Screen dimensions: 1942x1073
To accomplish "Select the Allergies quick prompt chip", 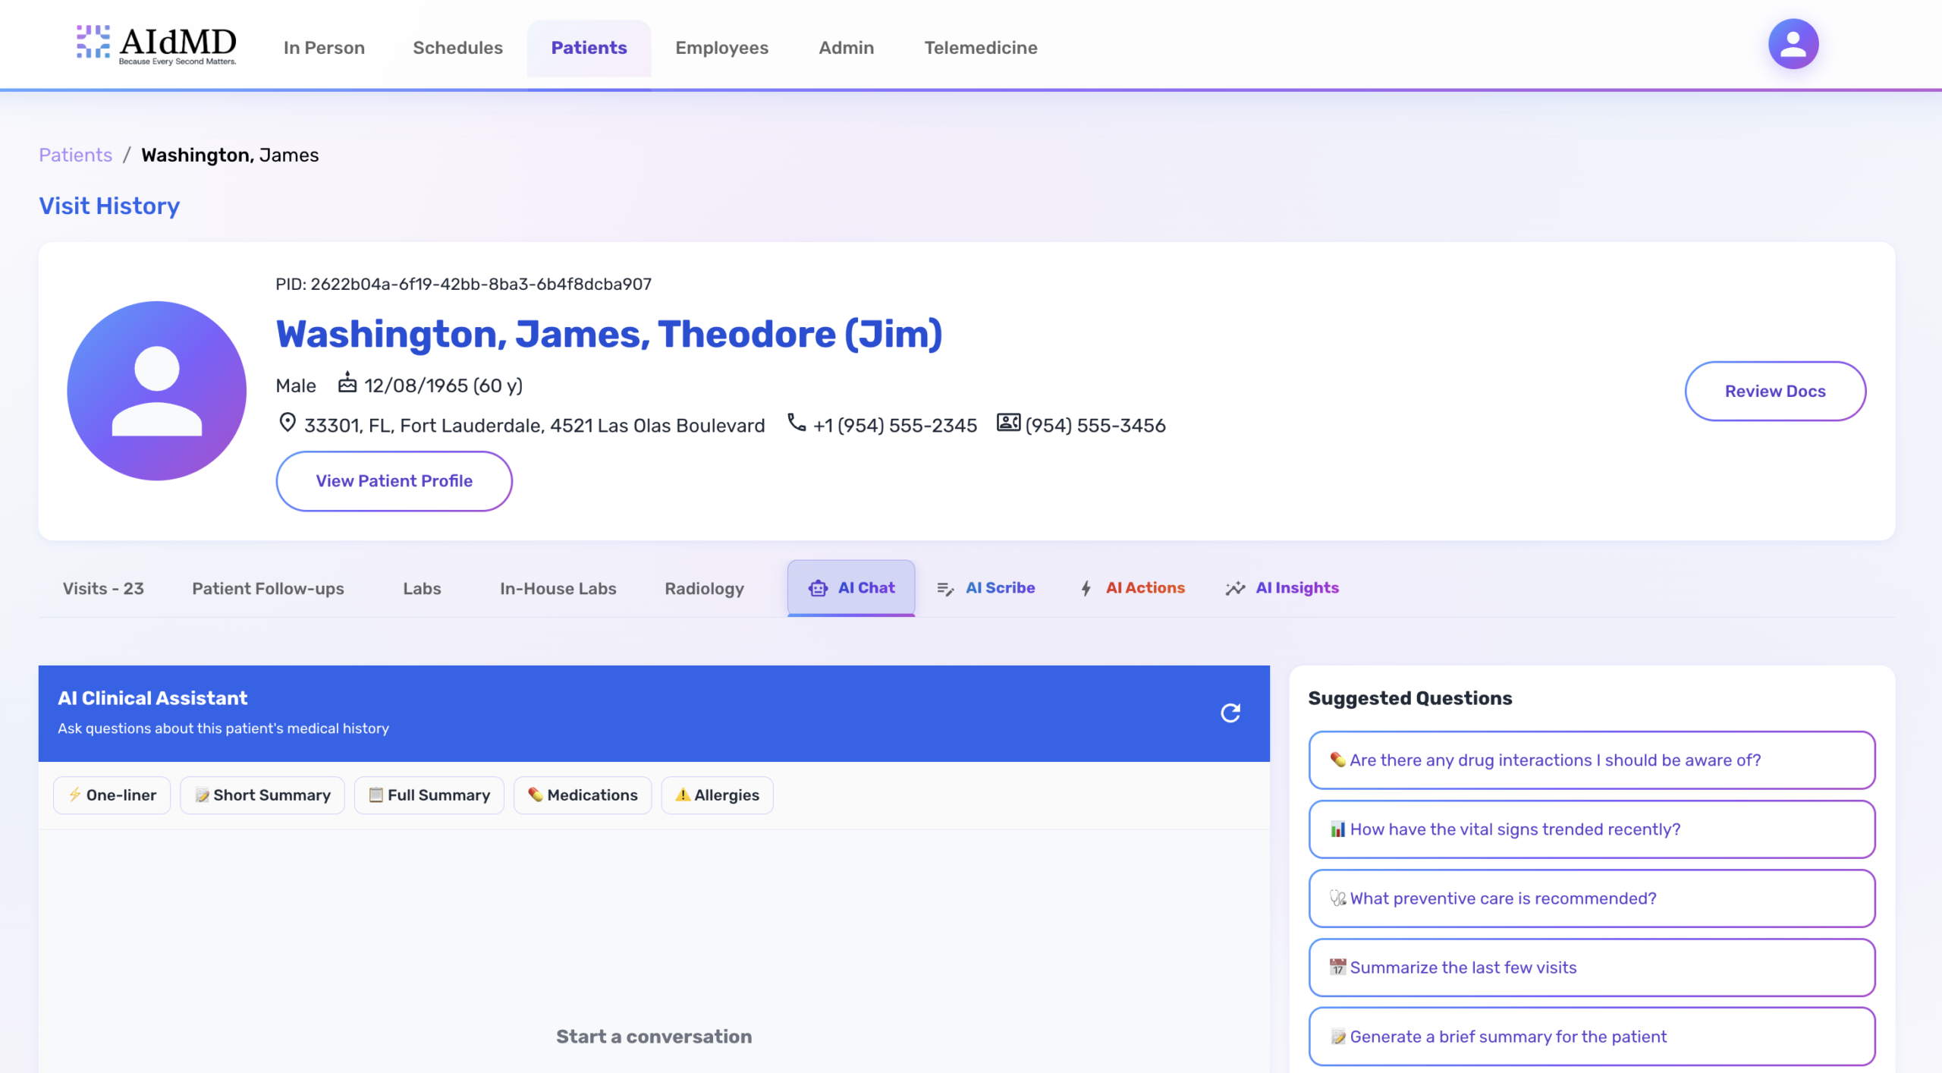I will tap(717, 795).
